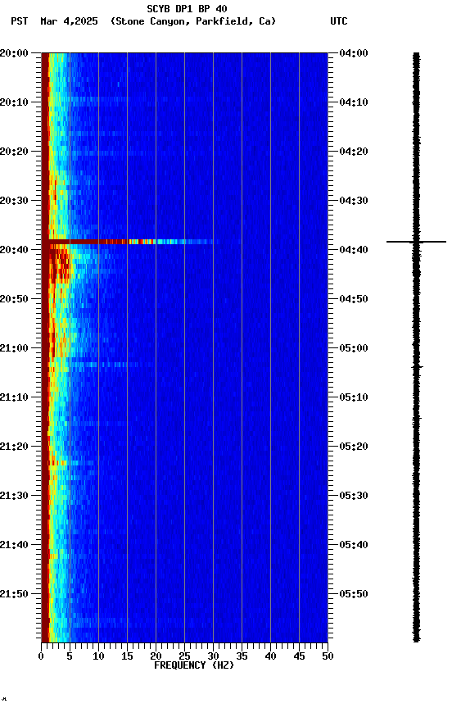Click the 05:10 UTC time label
This screenshot has width=452, height=708.
pos(354,397)
